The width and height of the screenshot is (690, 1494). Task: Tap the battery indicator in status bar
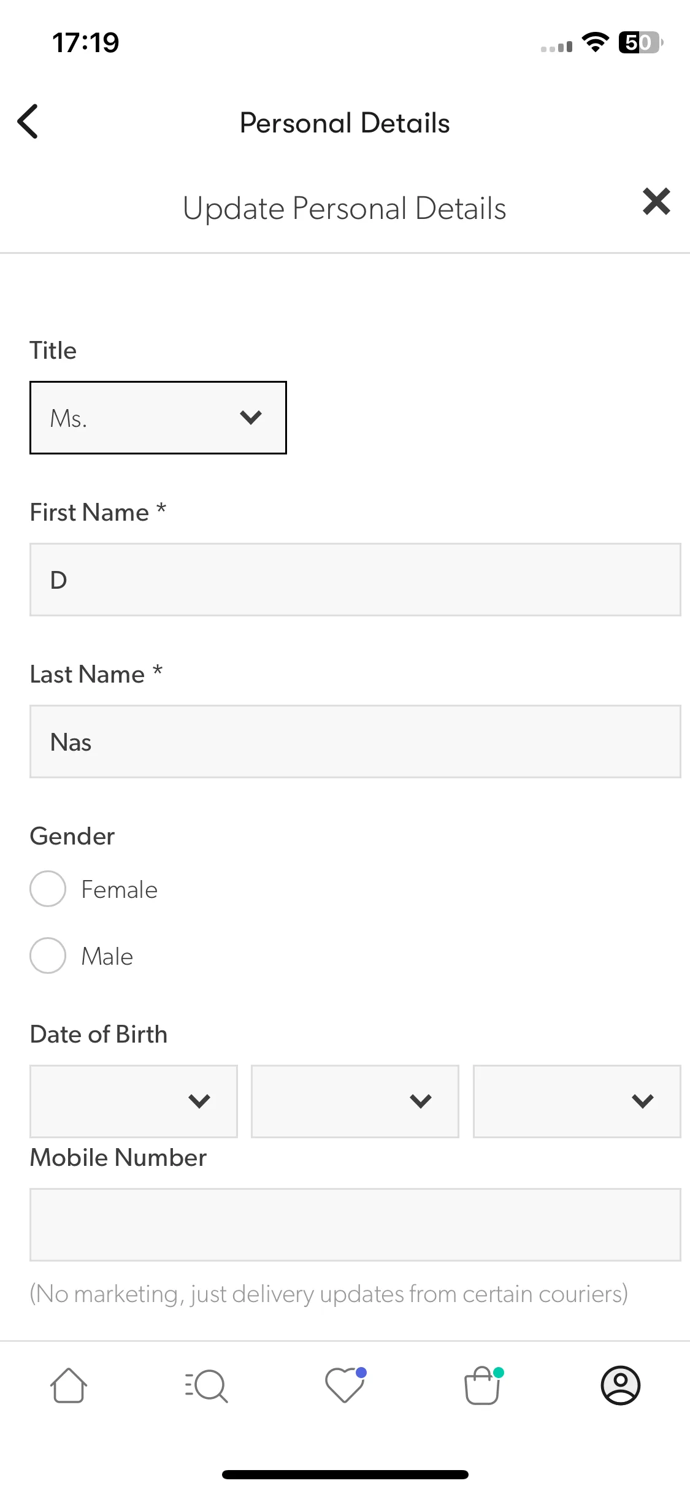pyautogui.click(x=641, y=42)
